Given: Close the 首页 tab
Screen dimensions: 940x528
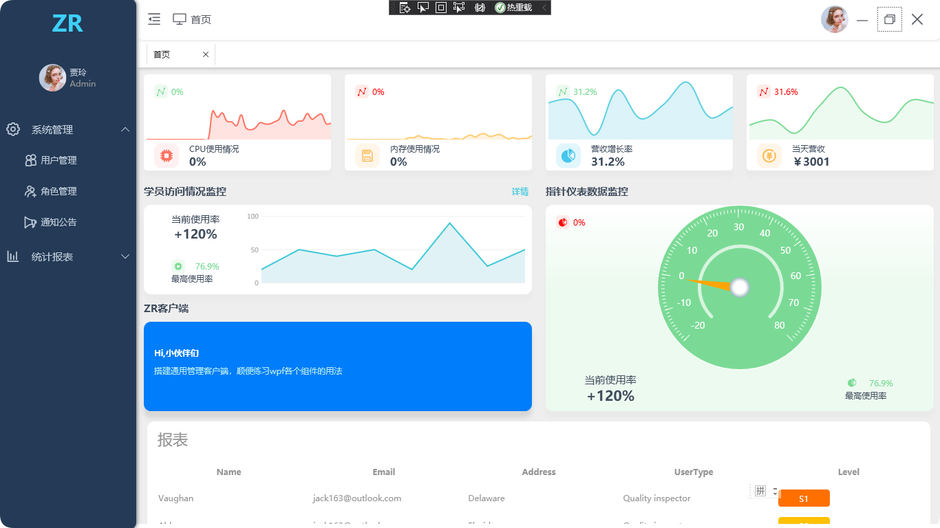Looking at the screenshot, I should click(x=205, y=54).
